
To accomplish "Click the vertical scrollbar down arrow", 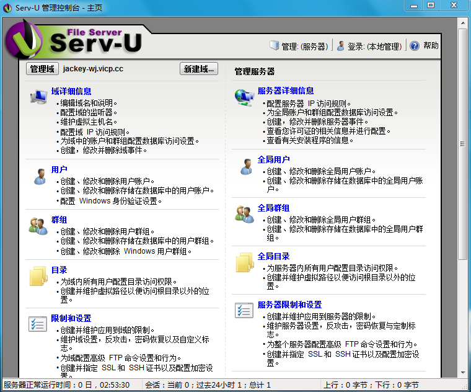I will click(x=462, y=372).
